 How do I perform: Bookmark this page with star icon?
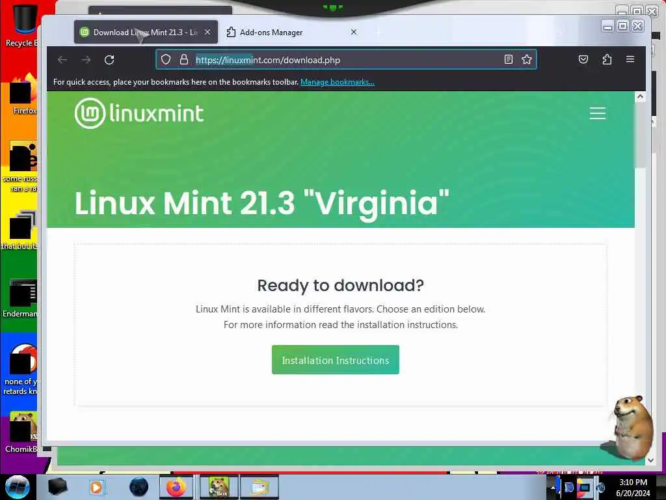coord(527,59)
